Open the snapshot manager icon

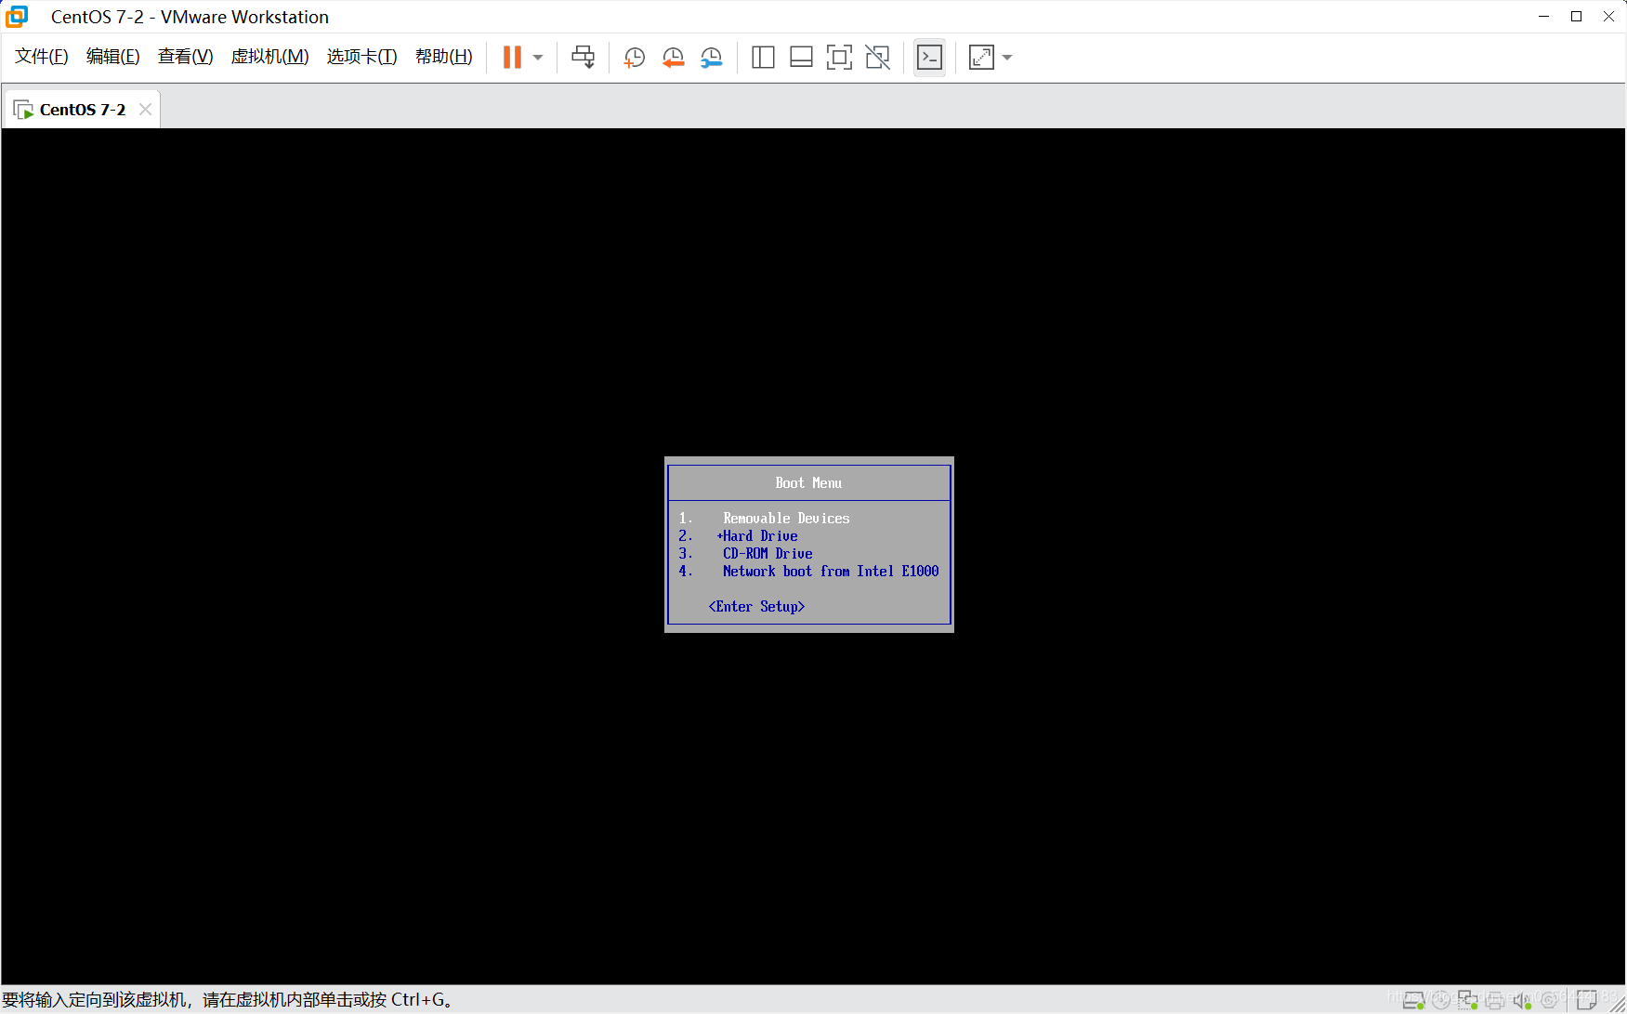pos(712,58)
